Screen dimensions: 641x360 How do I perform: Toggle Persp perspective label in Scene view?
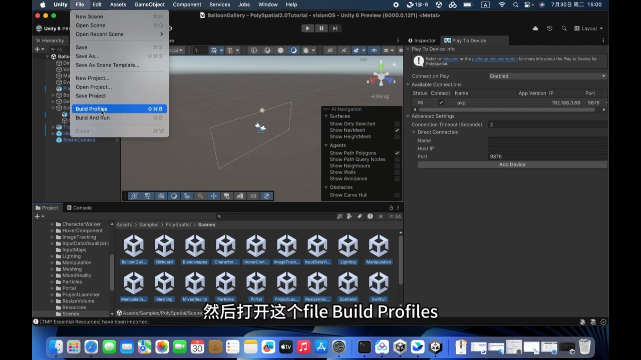click(380, 96)
